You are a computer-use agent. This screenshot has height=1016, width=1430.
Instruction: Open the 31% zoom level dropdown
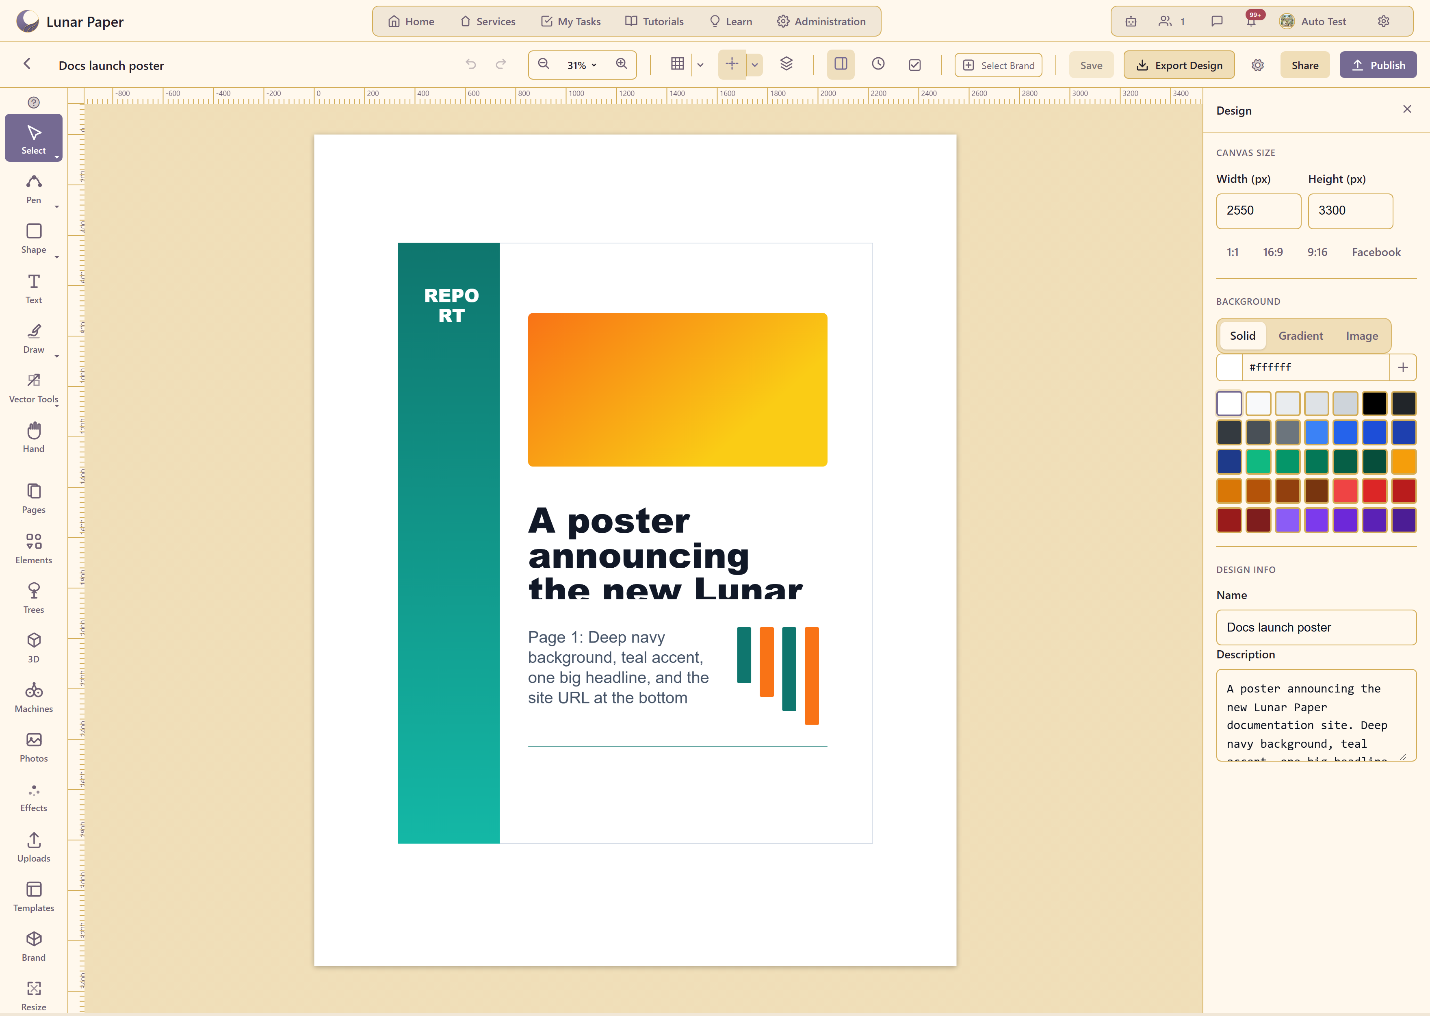[x=581, y=65]
